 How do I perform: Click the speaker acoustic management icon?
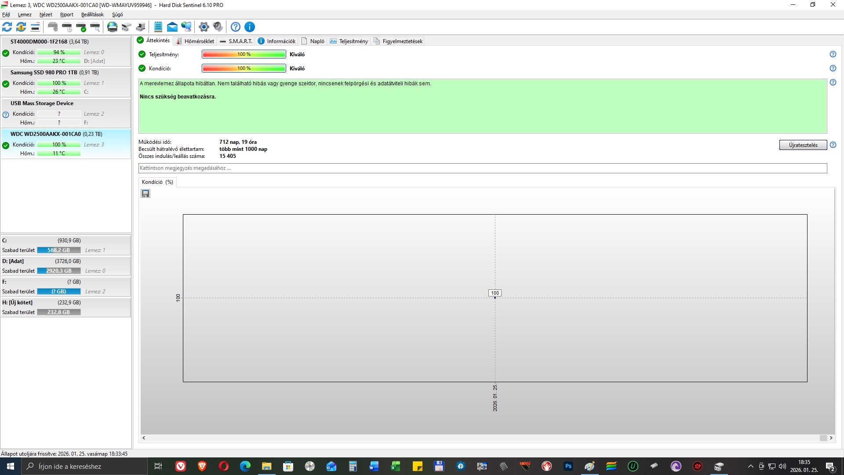pos(218,27)
